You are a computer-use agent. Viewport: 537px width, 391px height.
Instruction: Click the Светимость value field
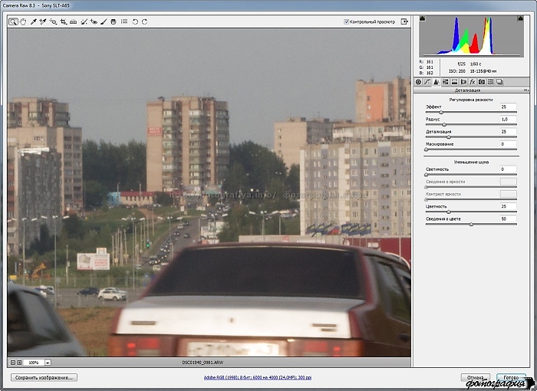[508, 169]
